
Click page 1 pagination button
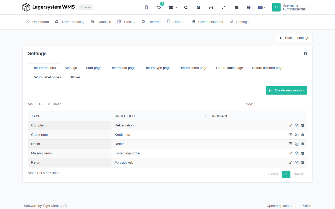(x=286, y=174)
